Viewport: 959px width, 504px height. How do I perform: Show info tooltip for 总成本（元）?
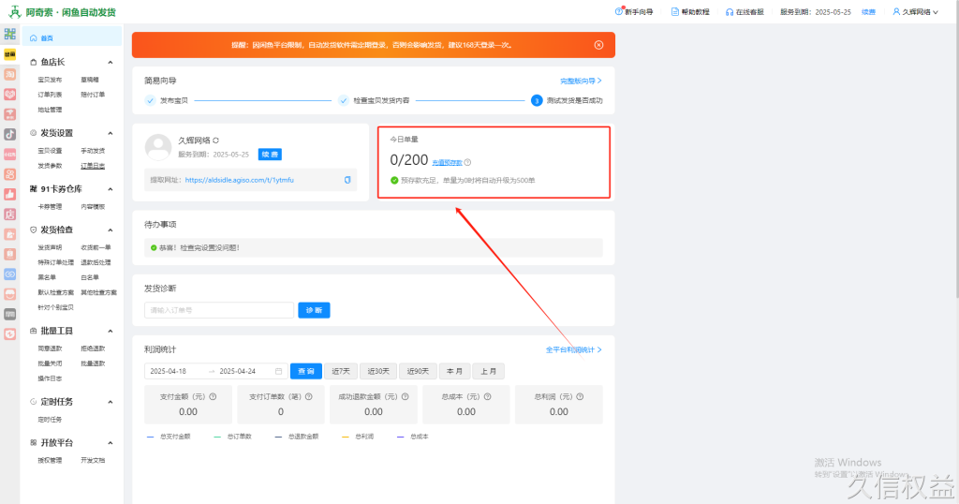pos(487,396)
